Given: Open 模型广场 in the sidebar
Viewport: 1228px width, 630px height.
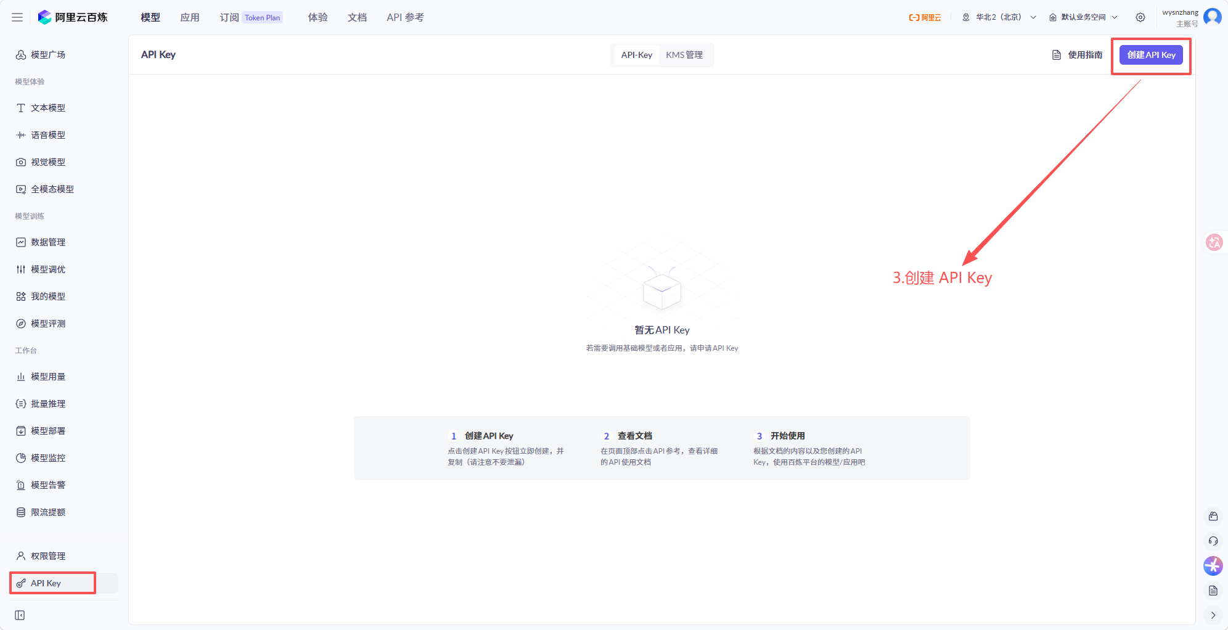Looking at the screenshot, I should coord(64,55).
